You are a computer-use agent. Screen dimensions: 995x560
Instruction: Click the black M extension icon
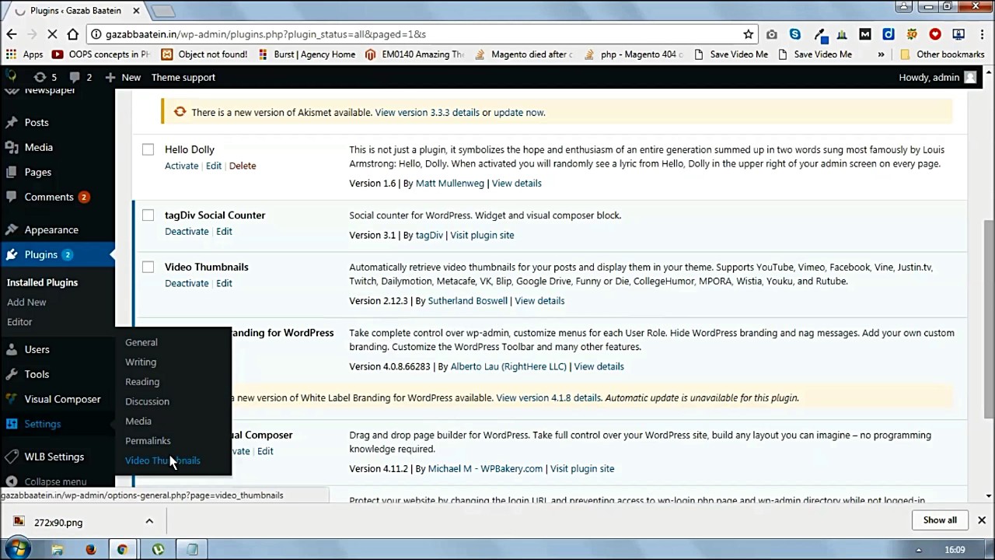coord(864,34)
